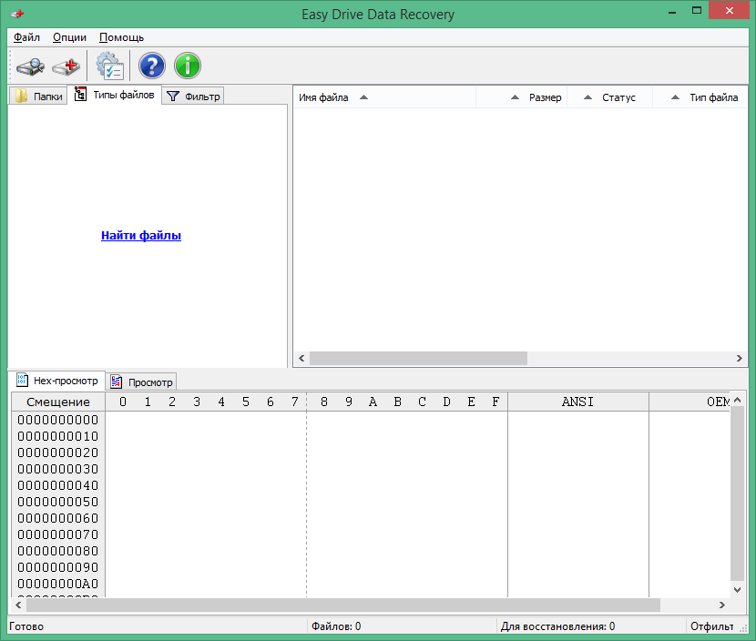Open the Опции menu
The width and height of the screenshot is (756, 641).
click(69, 37)
